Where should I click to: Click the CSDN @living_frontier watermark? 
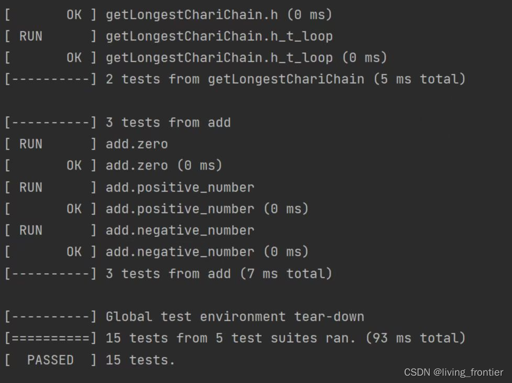[453, 372]
